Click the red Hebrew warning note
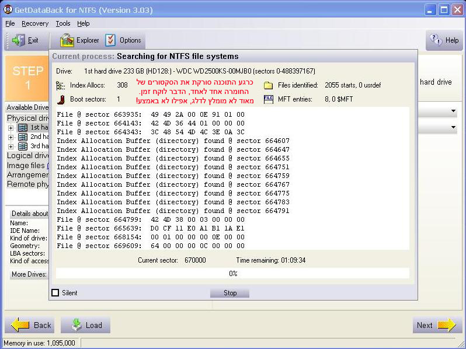 point(194,92)
